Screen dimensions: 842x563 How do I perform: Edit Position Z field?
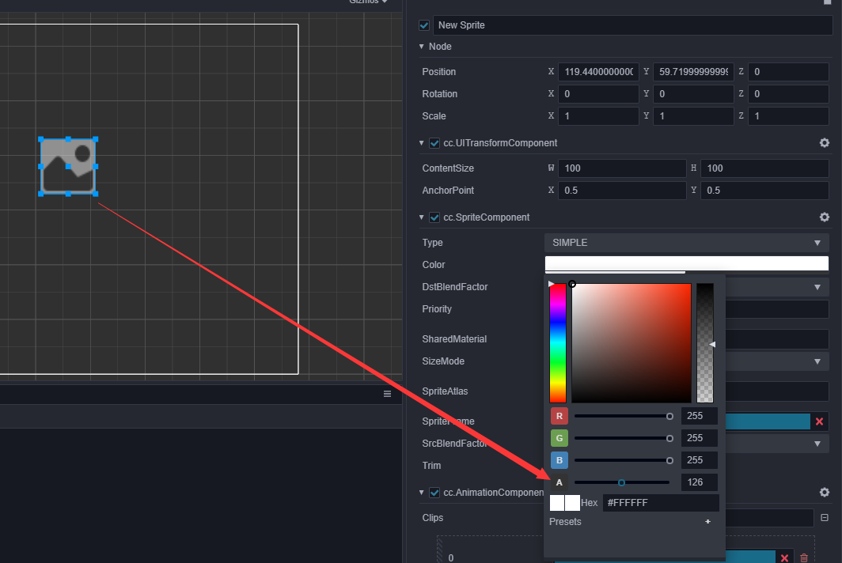click(x=788, y=72)
